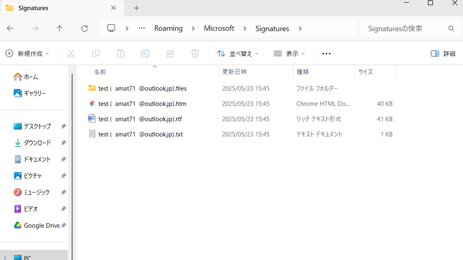Select the Signatures window tab

coord(62,8)
